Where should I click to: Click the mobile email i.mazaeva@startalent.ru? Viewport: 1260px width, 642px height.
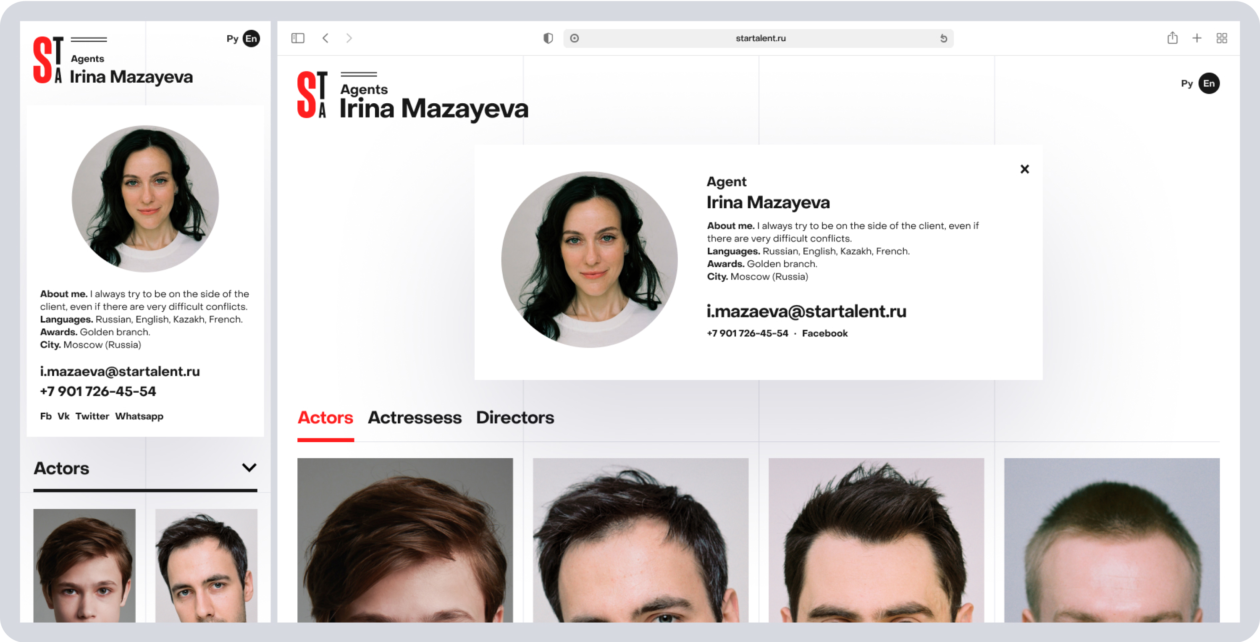click(x=120, y=372)
